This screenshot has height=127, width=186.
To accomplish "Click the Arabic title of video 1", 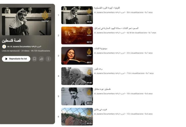I will click(107, 8).
